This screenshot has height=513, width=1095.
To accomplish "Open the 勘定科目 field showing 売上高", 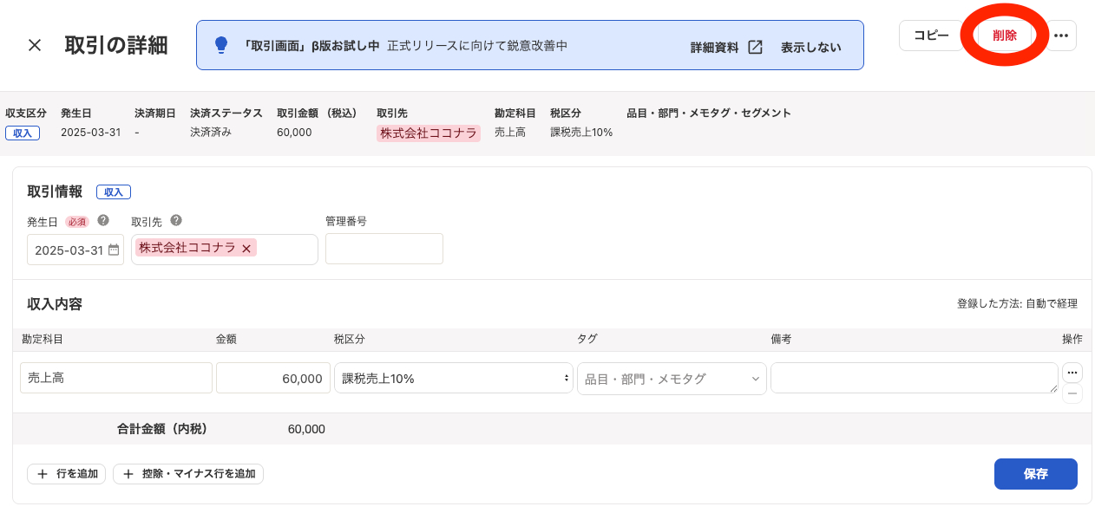I will tap(115, 378).
